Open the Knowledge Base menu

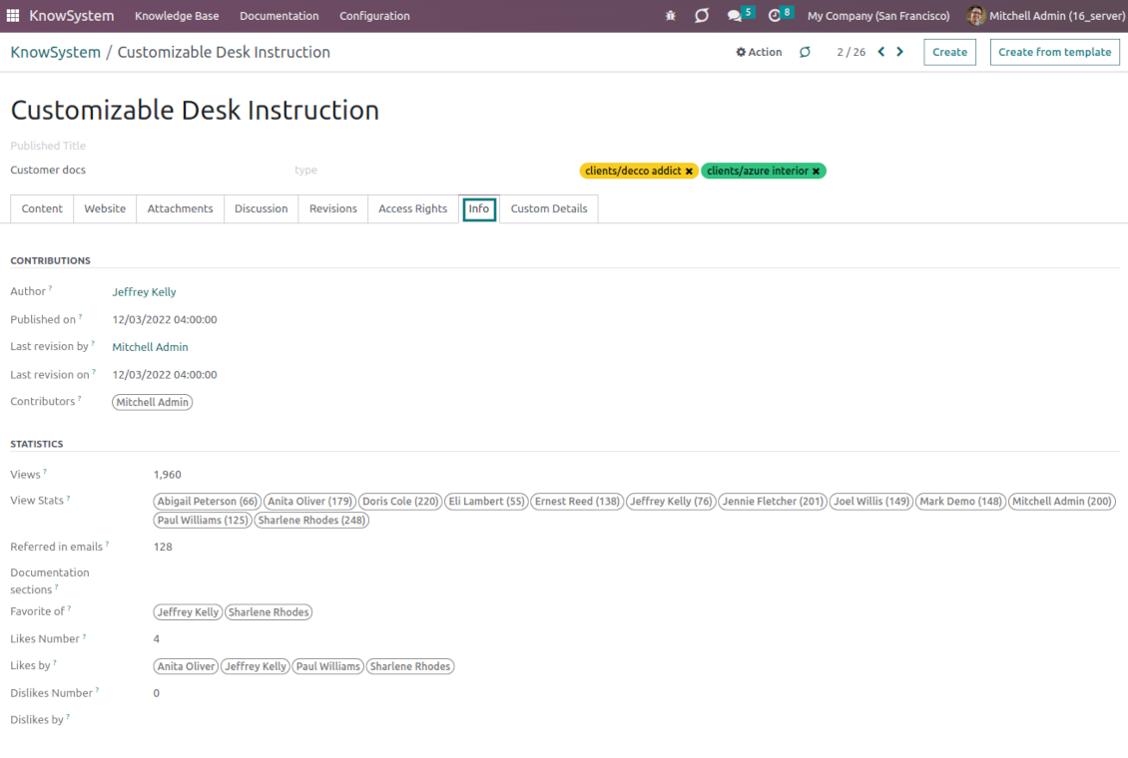click(x=177, y=15)
